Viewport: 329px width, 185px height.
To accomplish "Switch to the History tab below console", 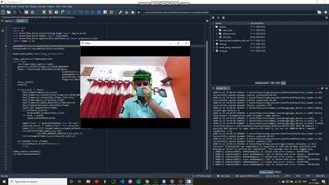I will tap(278, 172).
